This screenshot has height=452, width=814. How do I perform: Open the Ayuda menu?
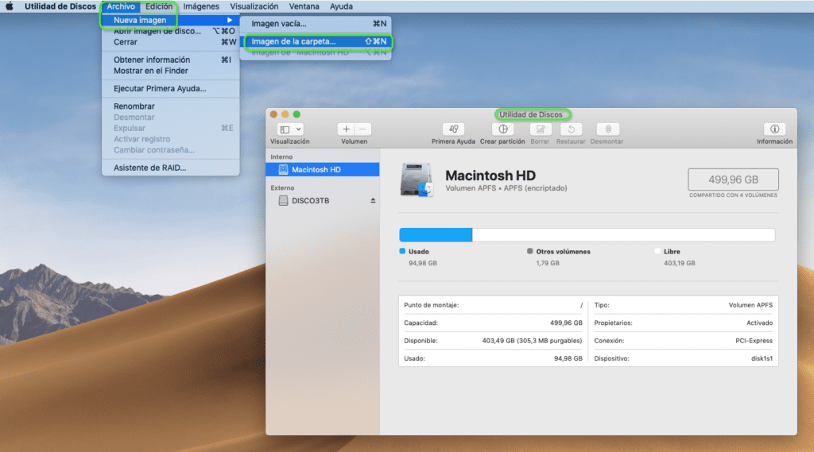coord(341,6)
